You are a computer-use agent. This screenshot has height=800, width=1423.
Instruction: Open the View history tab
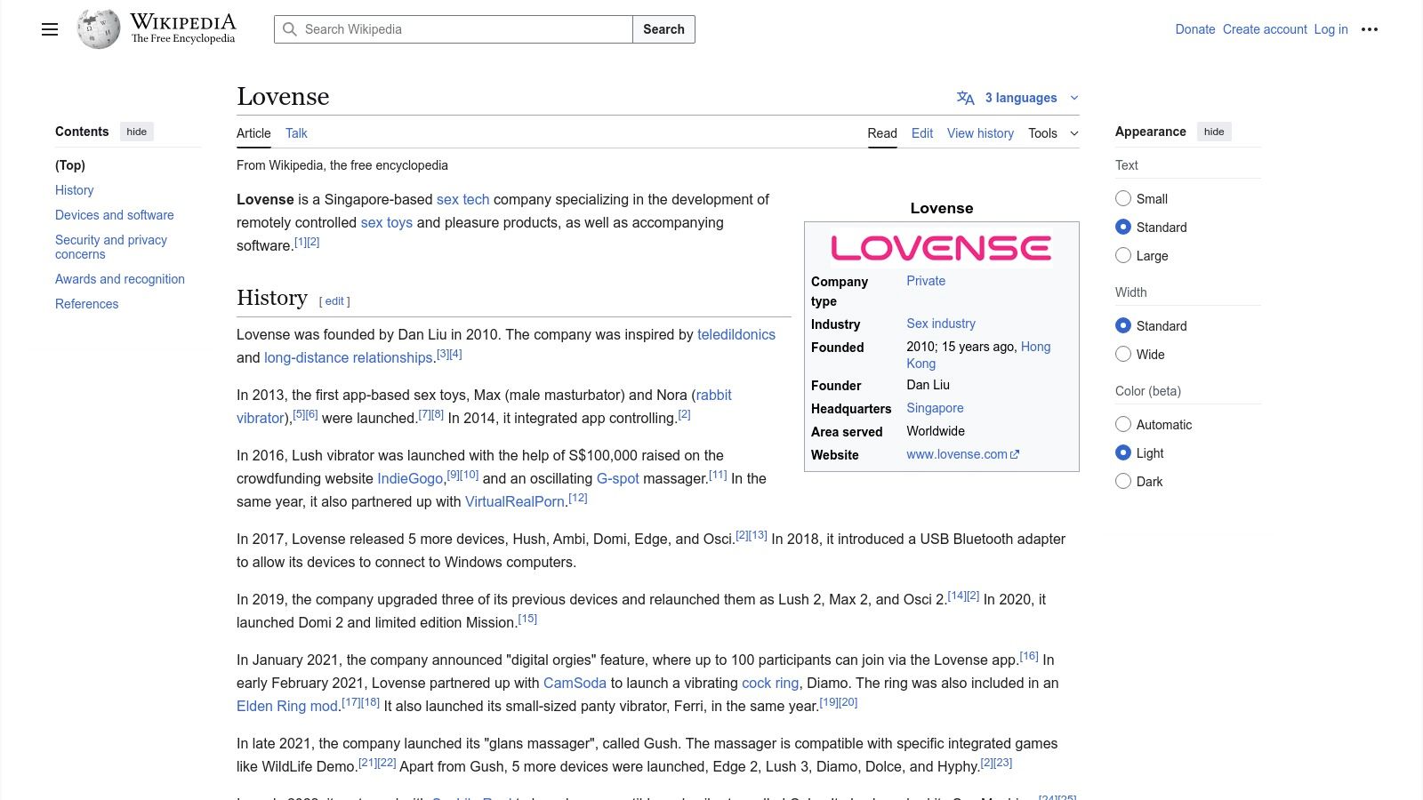click(980, 133)
